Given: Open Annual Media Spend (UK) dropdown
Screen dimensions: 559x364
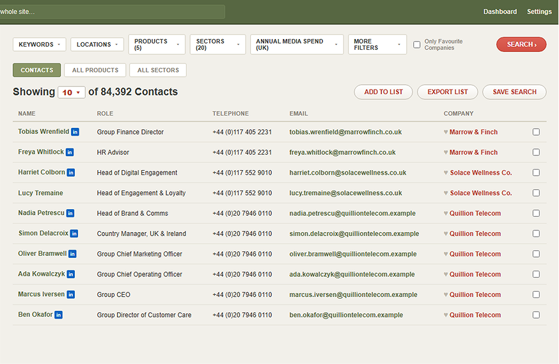Looking at the screenshot, I should click(297, 45).
